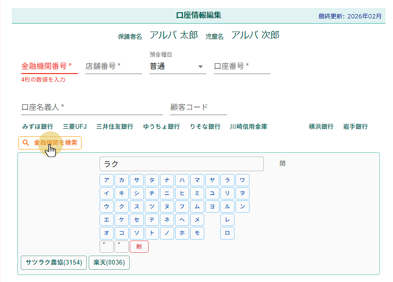
Task: Click the ラク search text box
Action: coord(182,164)
